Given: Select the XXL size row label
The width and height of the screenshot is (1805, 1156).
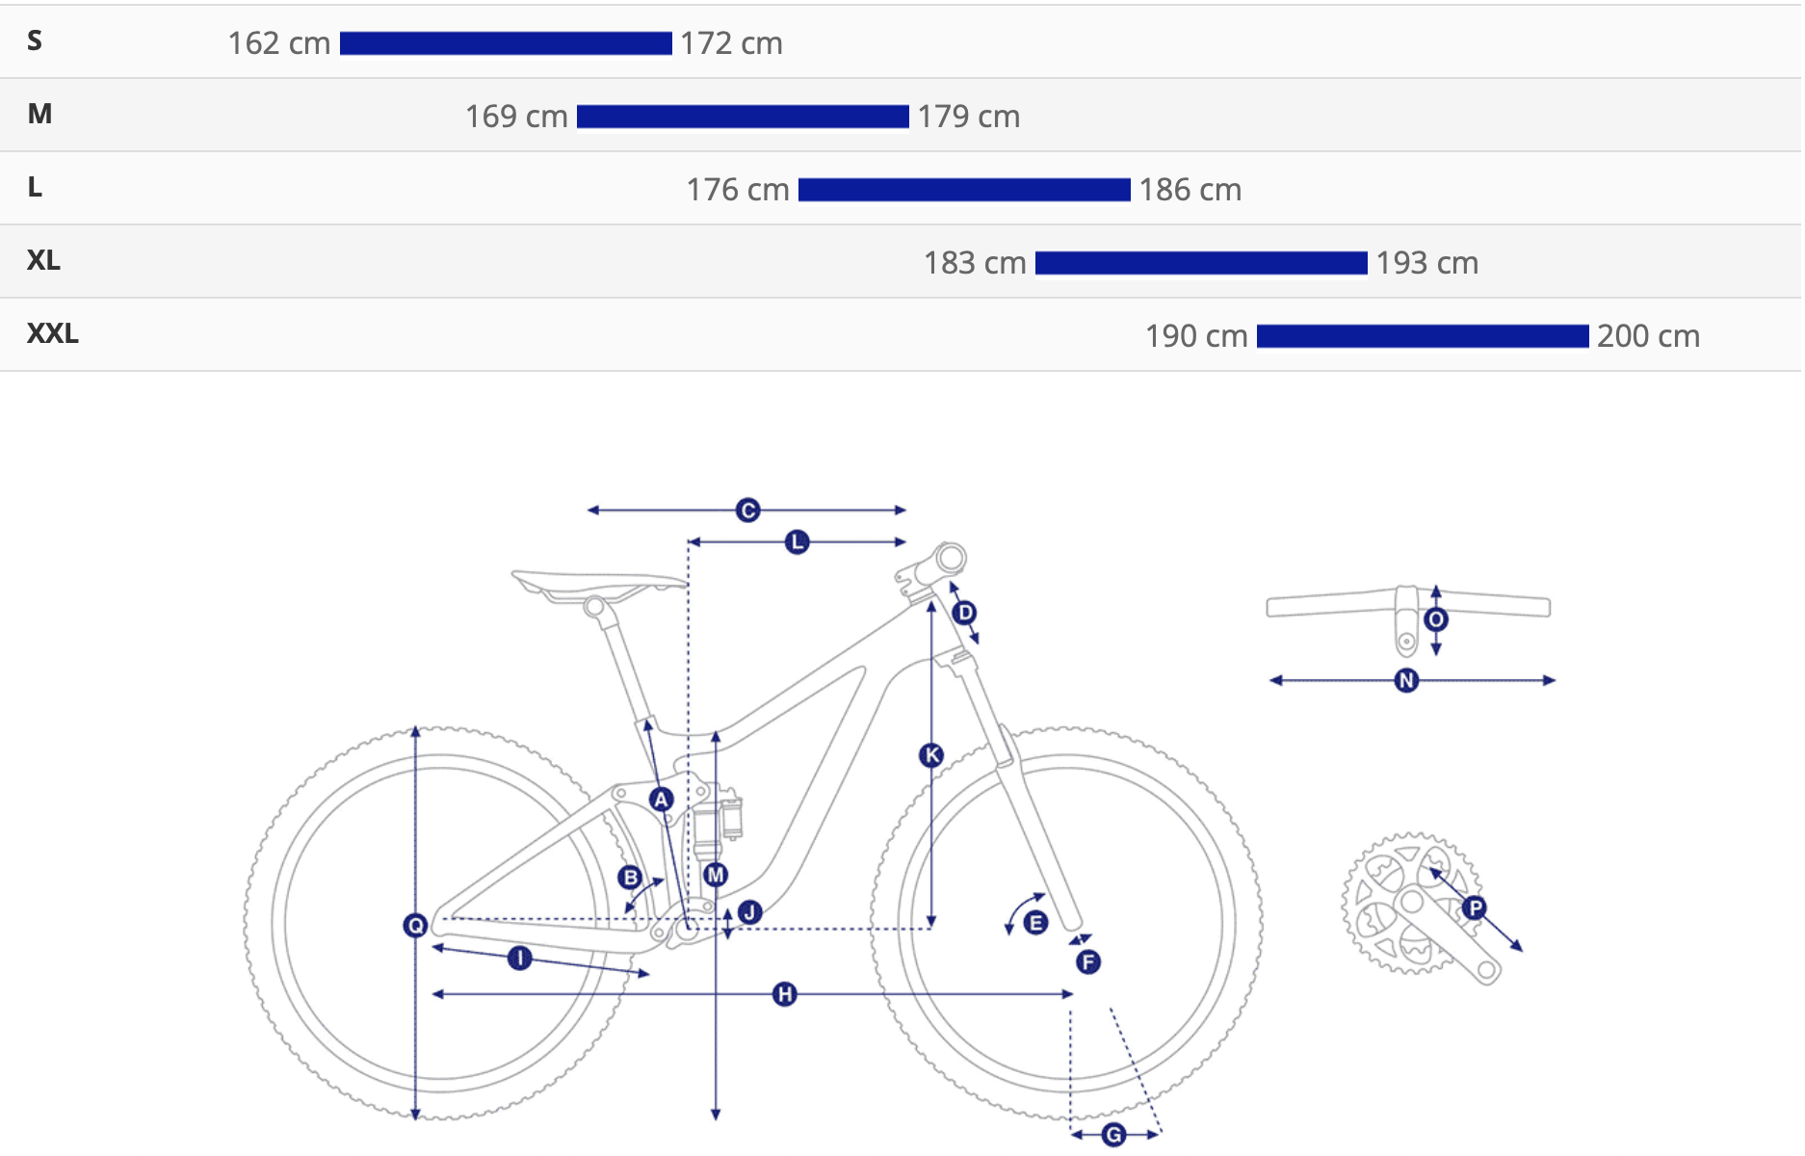Looking at the screenshot, I should pos(53,333).
